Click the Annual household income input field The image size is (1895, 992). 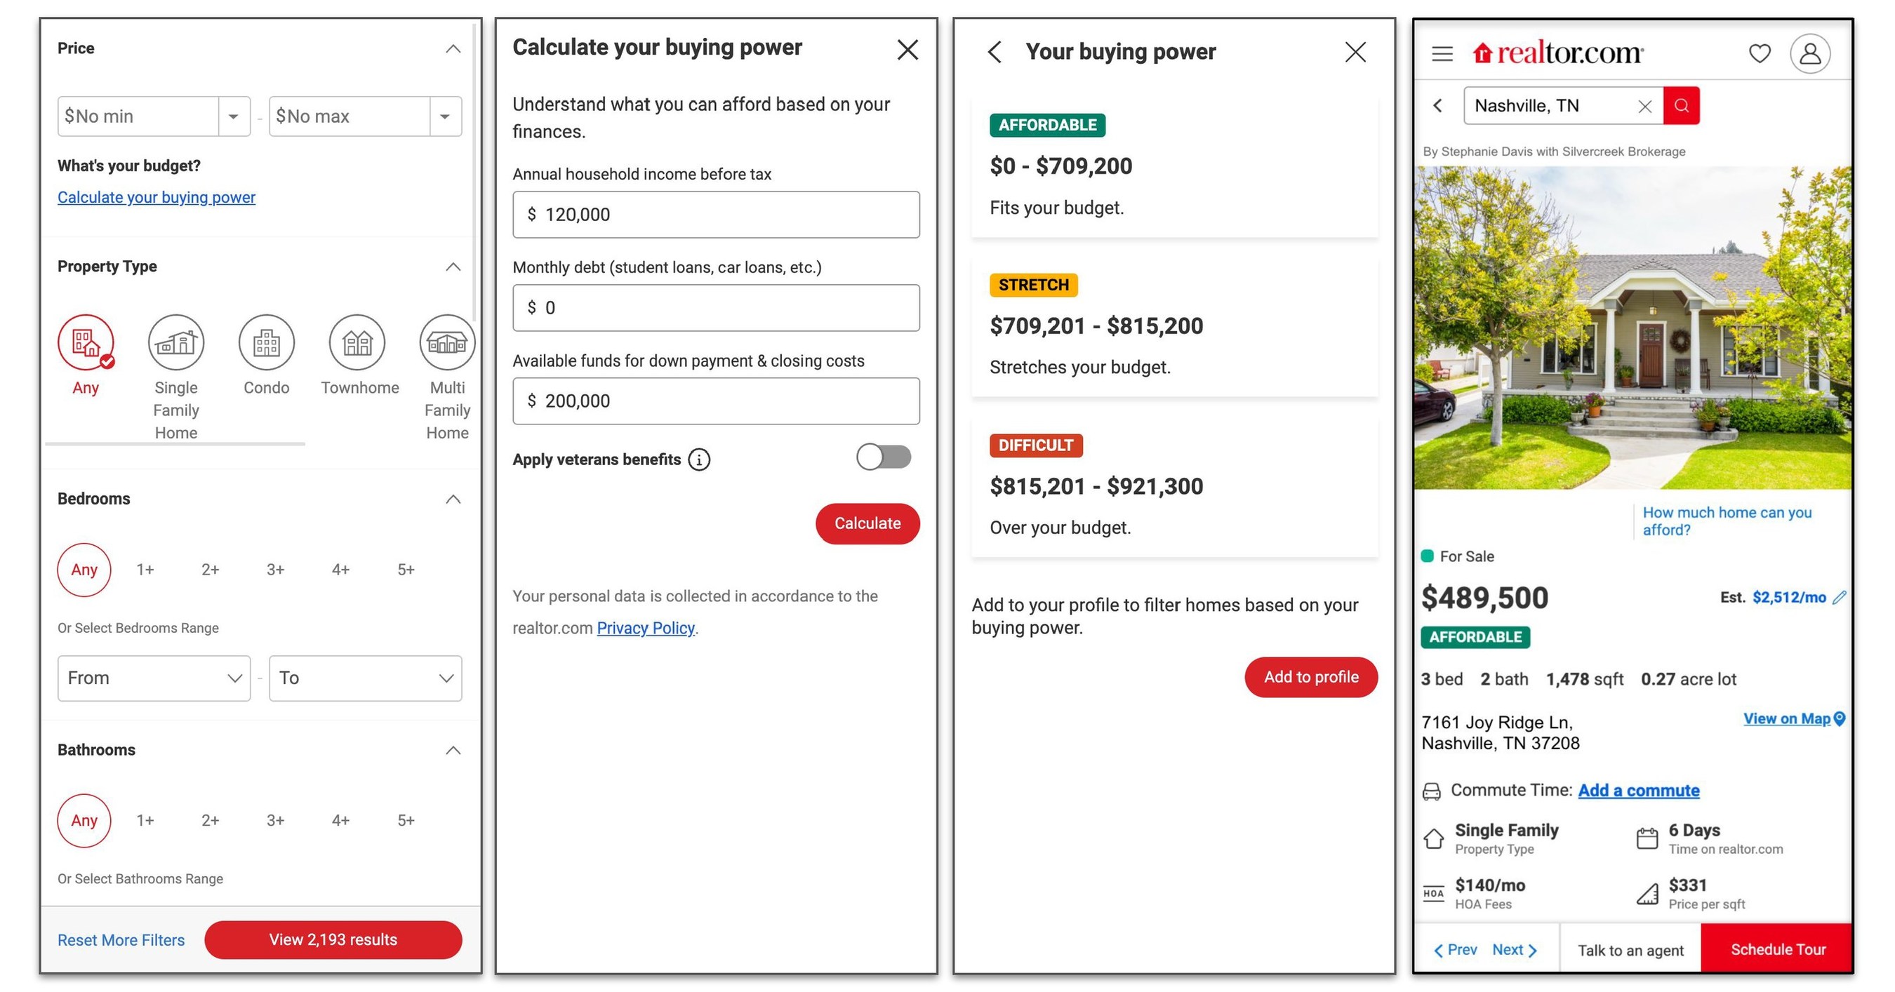(x=715, y=214)
